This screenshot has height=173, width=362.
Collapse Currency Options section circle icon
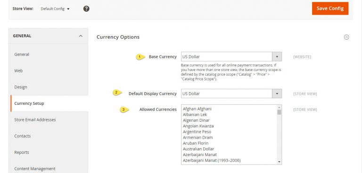pyautogui.click(x=346, y=37)
